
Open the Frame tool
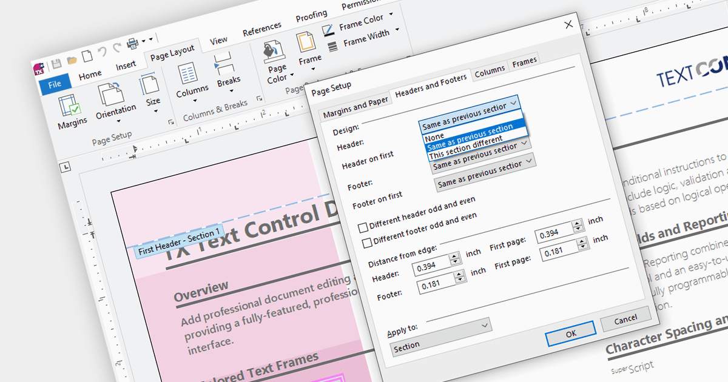point(309,50)
